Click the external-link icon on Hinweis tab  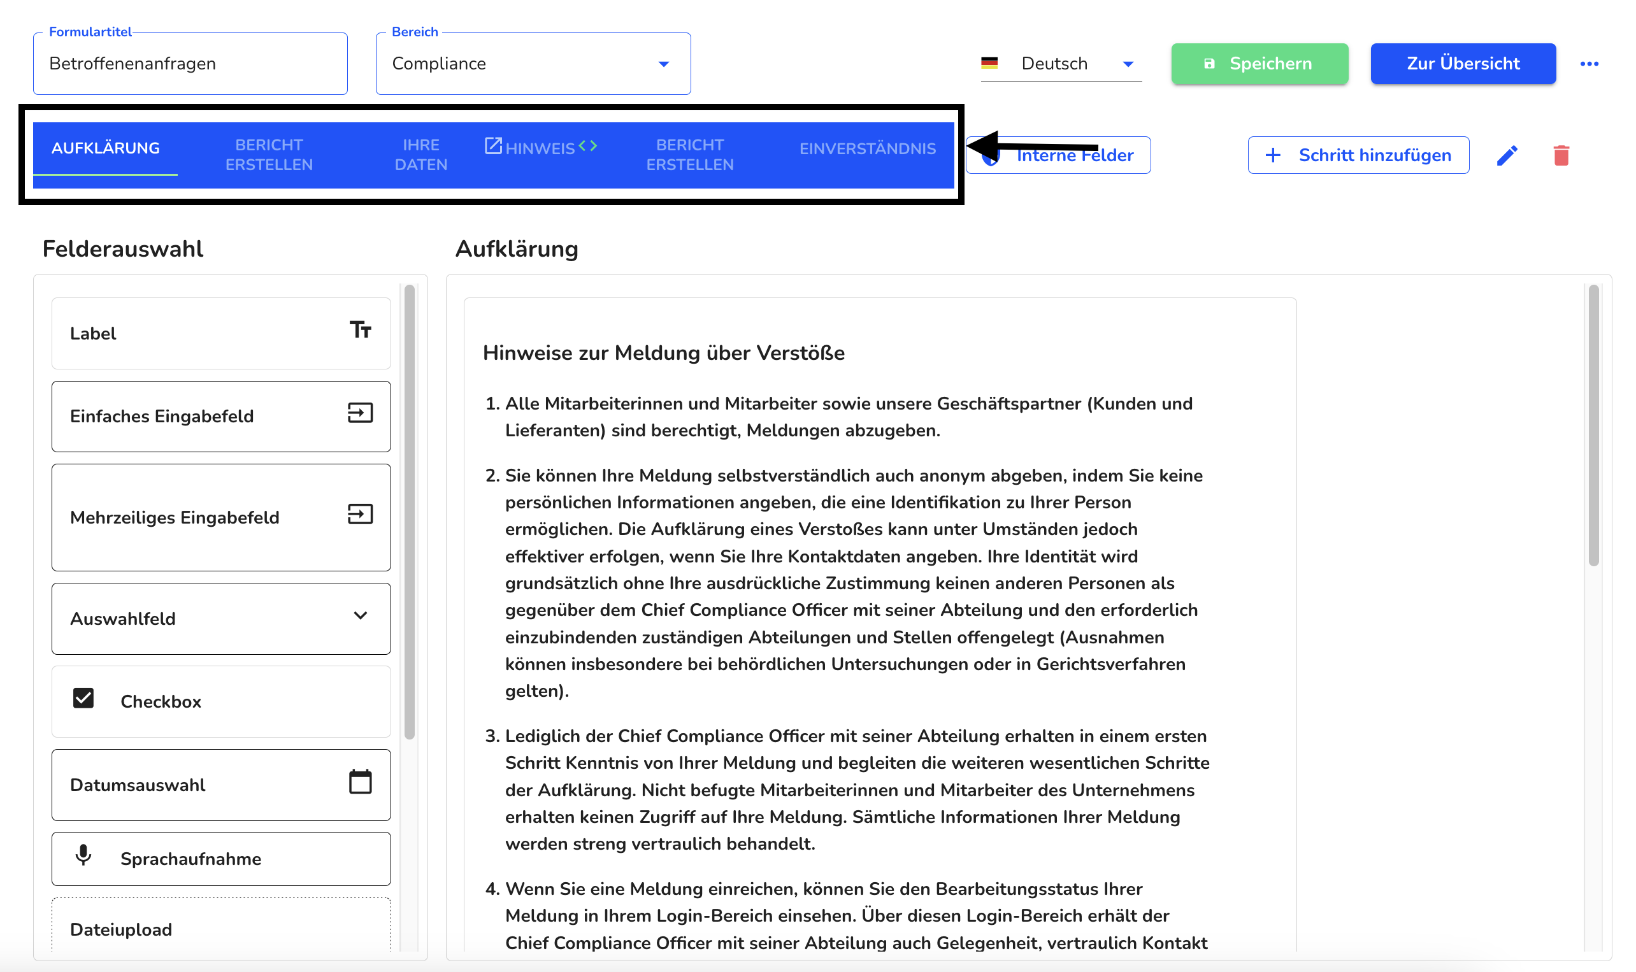pyautogui.click(x=493, y=145)
